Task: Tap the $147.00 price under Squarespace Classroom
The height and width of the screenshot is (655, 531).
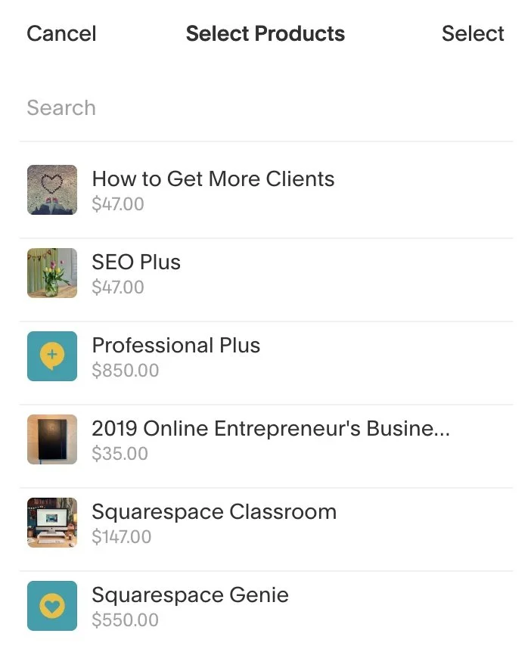Action: pos(122,536)
